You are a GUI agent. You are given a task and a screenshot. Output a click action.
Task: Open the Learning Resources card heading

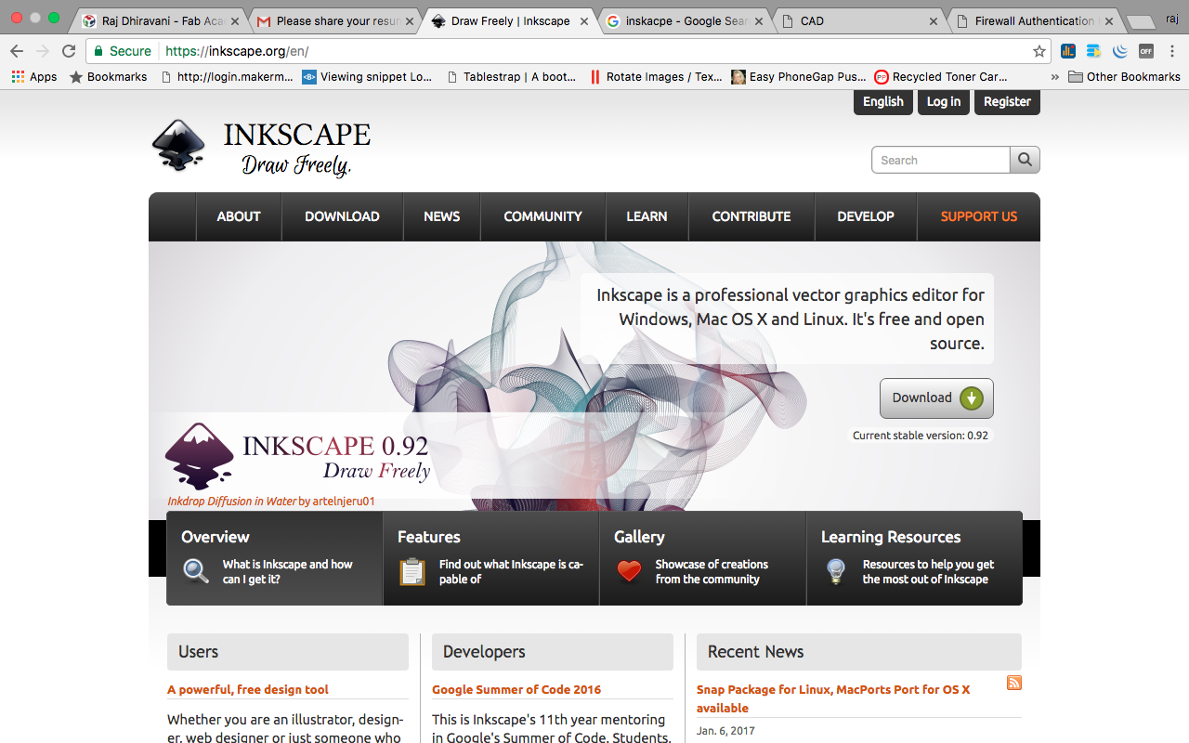tap(891, 537)
